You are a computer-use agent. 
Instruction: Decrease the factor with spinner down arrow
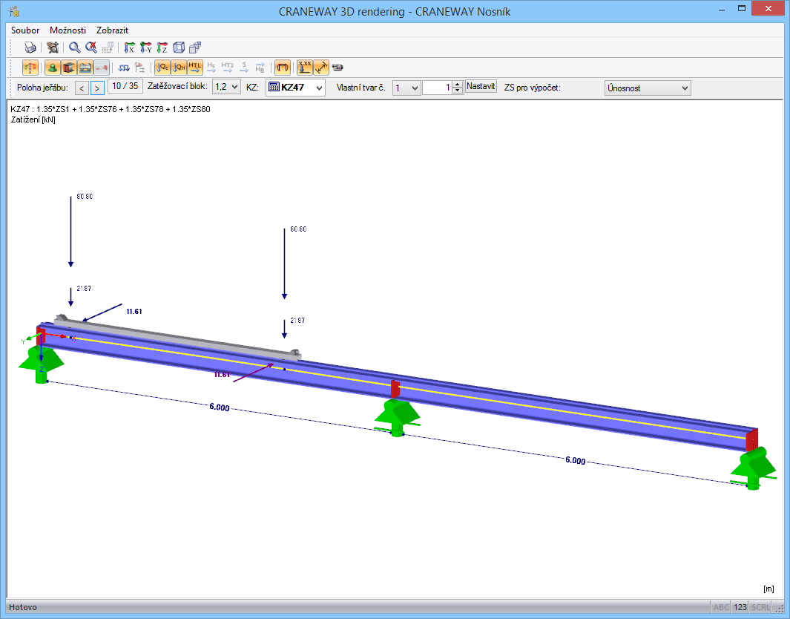click(x=458, y=91)
